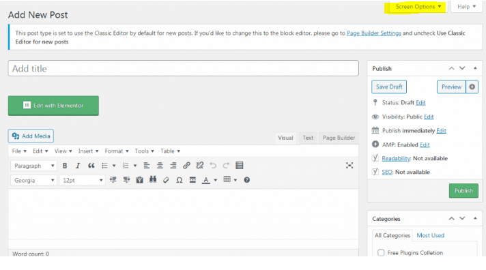Move Categories panel up
This screenshot has height=270, width=486.
pyautogui.click(x=452, y=218)
